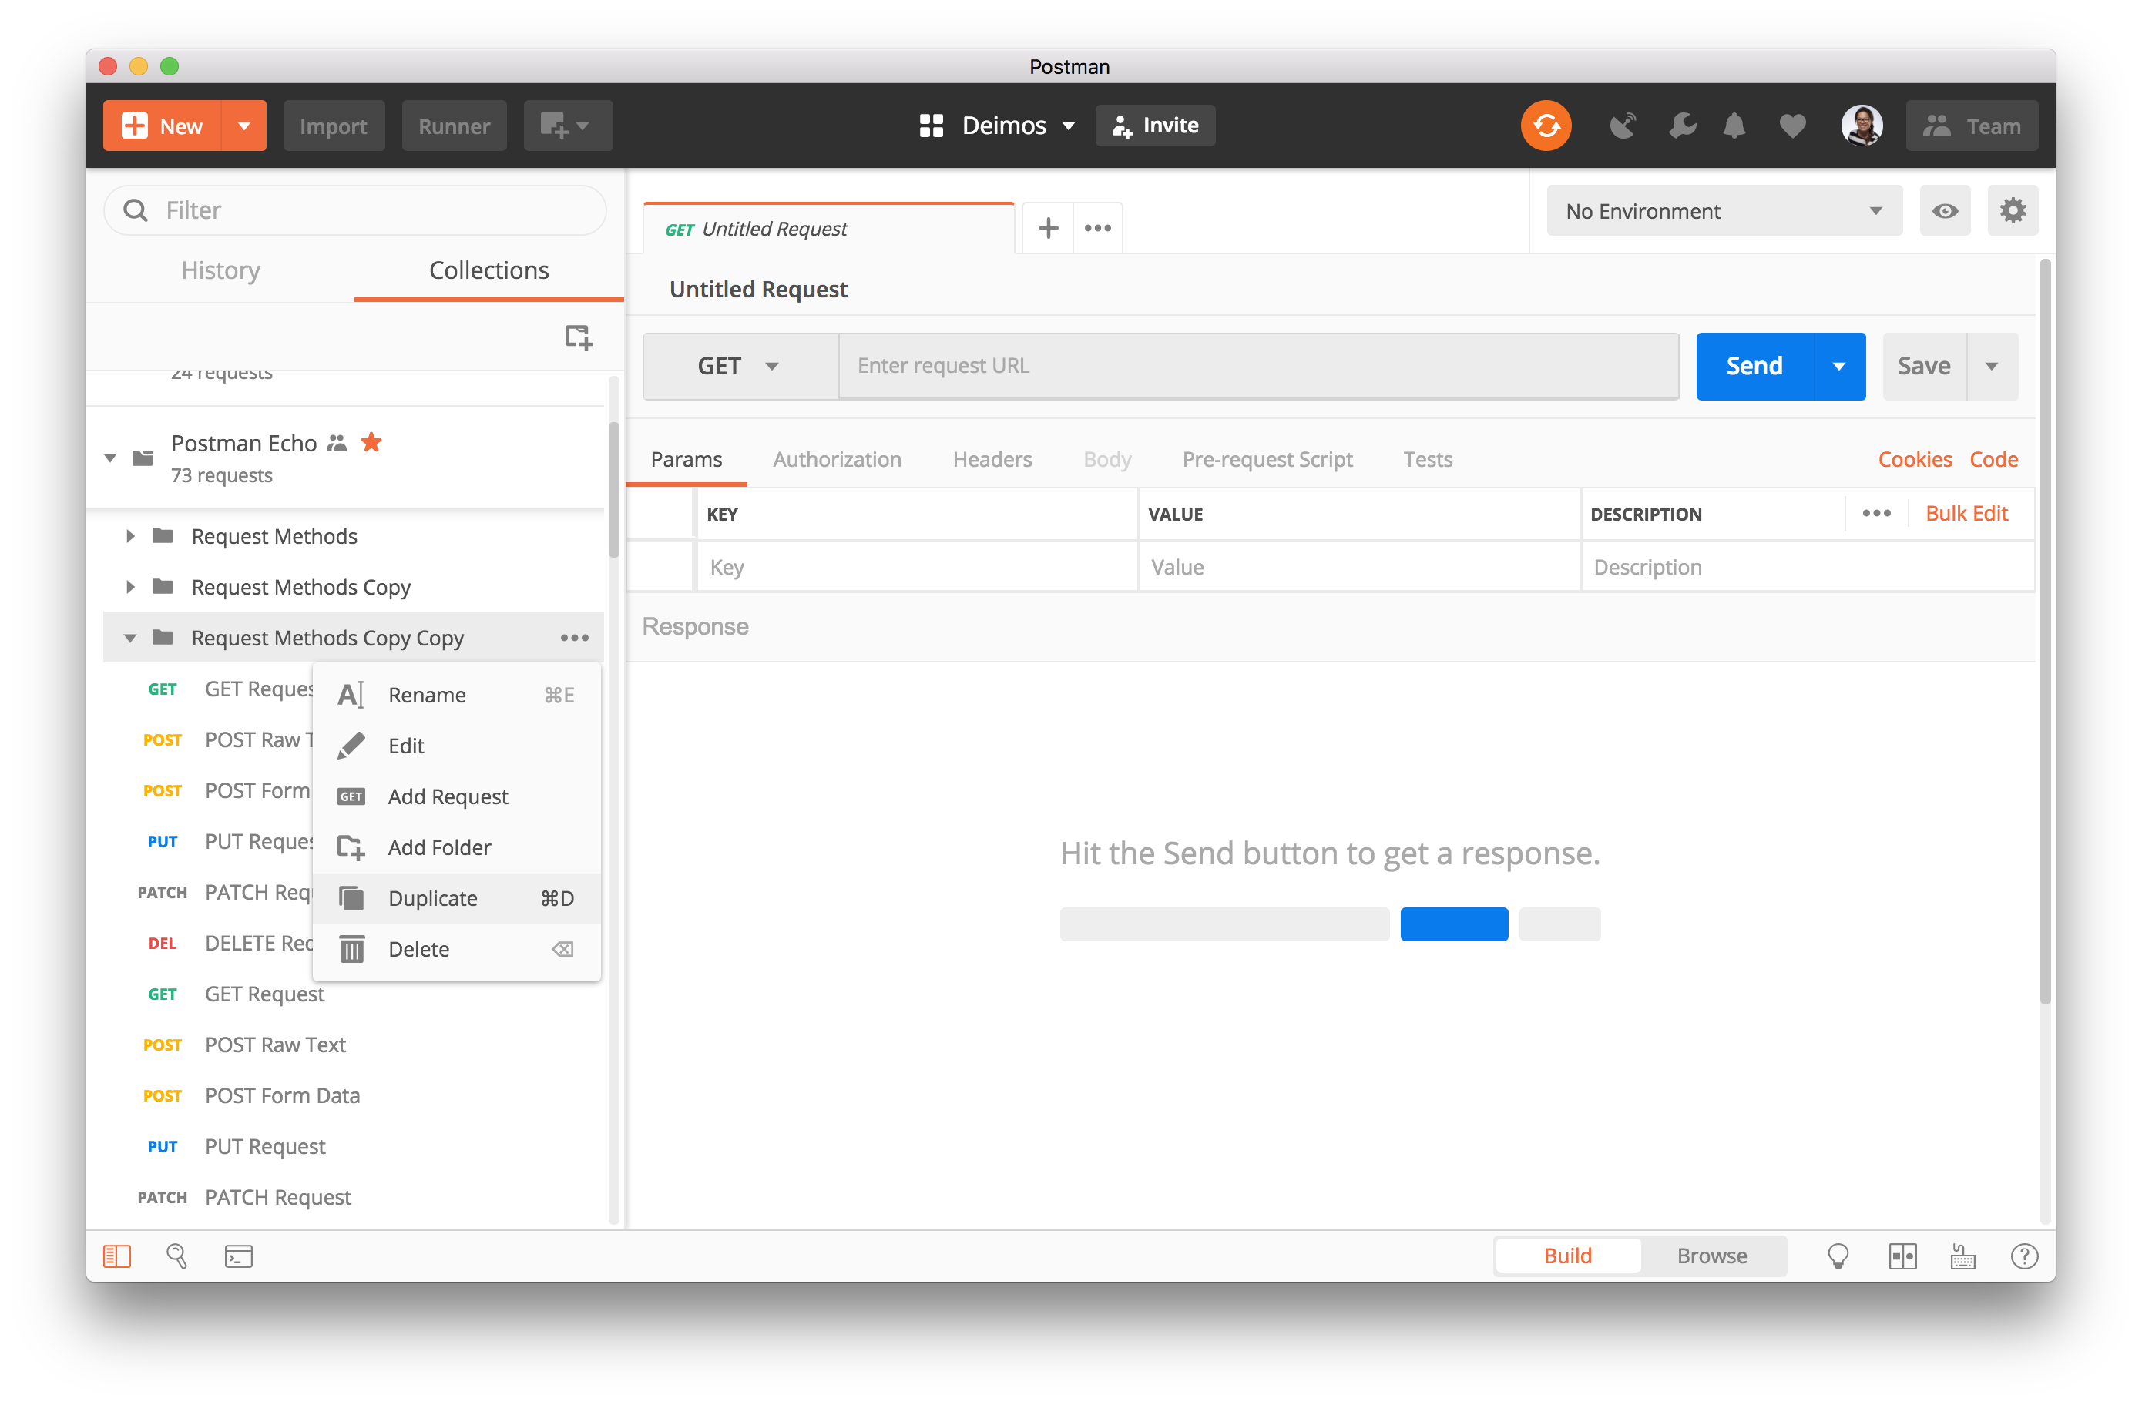Open the settings wrench icon
The height and width of the screenshot is (1405, 2142).
(x=1682, y=126)
